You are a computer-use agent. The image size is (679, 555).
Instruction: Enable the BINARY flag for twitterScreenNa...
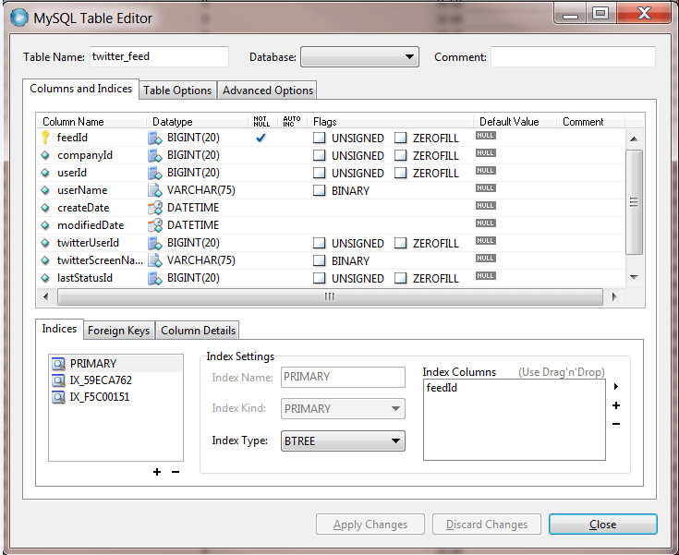319,260
